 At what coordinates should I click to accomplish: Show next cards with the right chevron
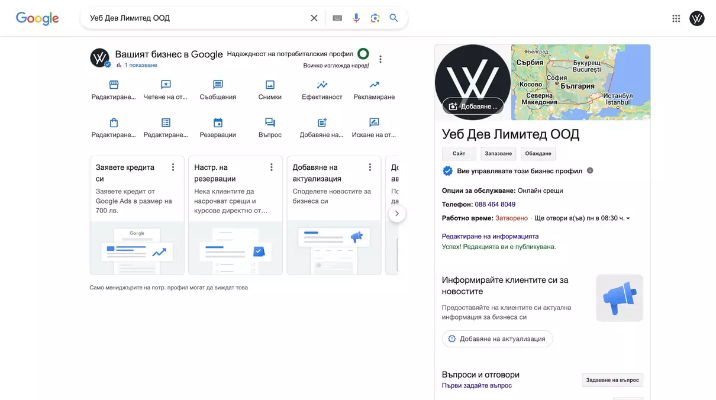click(397, 214)
